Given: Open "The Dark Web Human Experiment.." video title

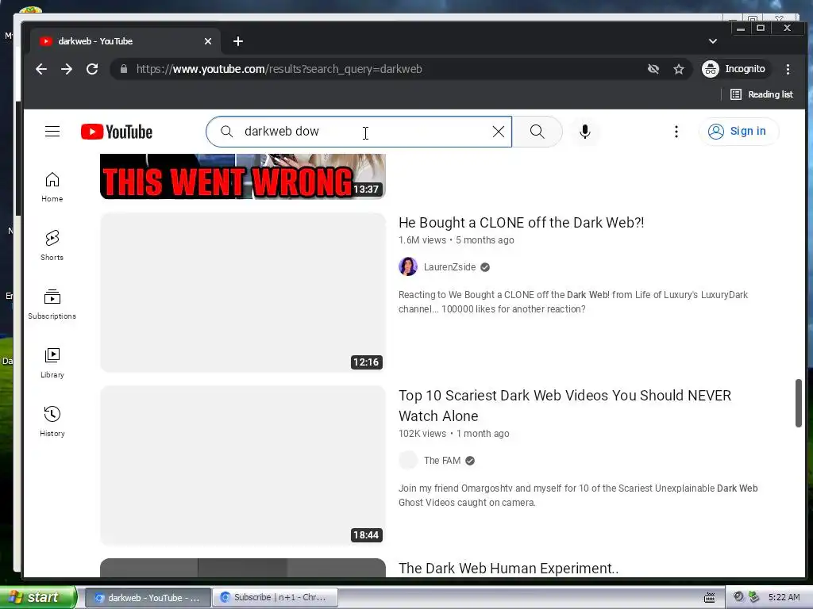Looking at the screenshot, I should coord(508,568).
